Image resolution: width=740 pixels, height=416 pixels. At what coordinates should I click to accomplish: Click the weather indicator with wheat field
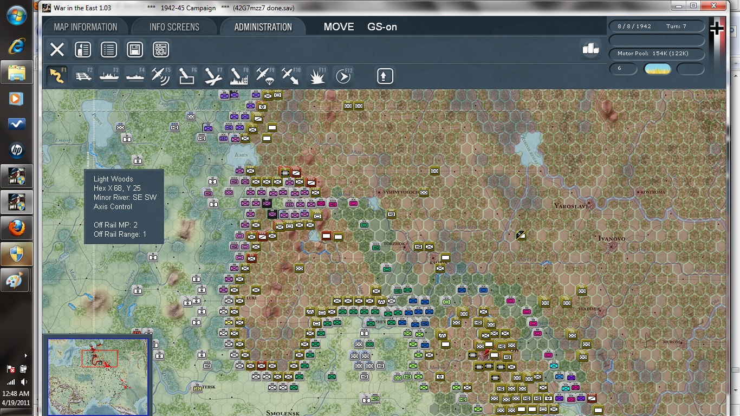pyautogui.click(x=658, y=69)
